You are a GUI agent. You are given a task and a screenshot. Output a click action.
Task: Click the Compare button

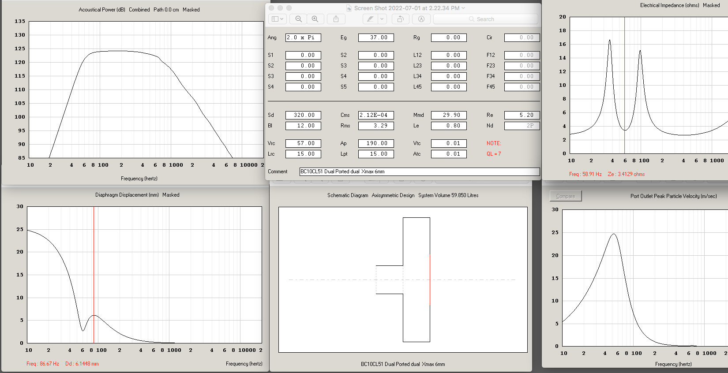point(566,196)
